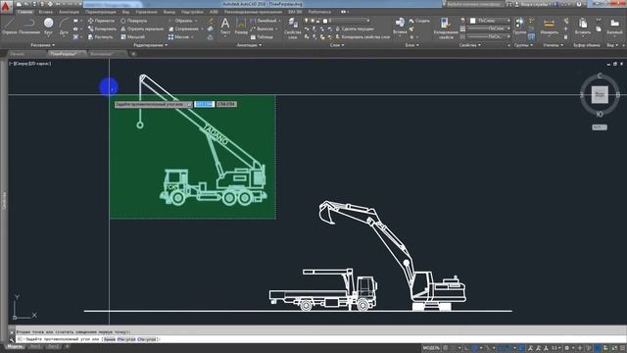This screenshot has height=353, width=627.
Task: Open the Вставка ribbon tab
Action: pyautogui.click(x=45, y=12)
